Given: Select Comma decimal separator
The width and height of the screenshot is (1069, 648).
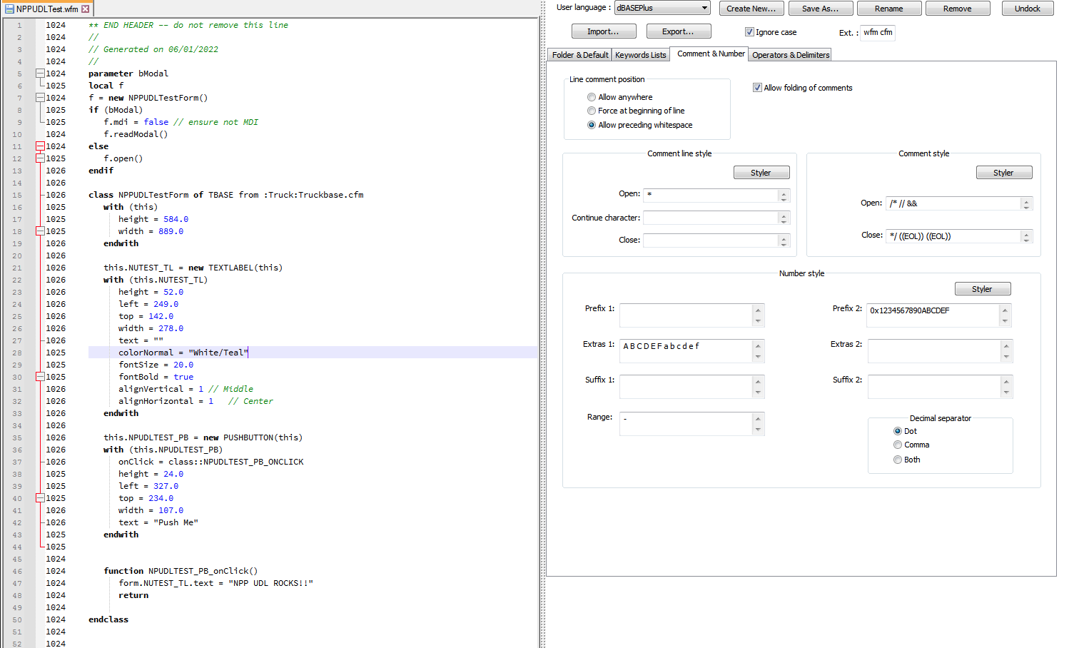Looking at the screenshot, I should coord(898,445).
